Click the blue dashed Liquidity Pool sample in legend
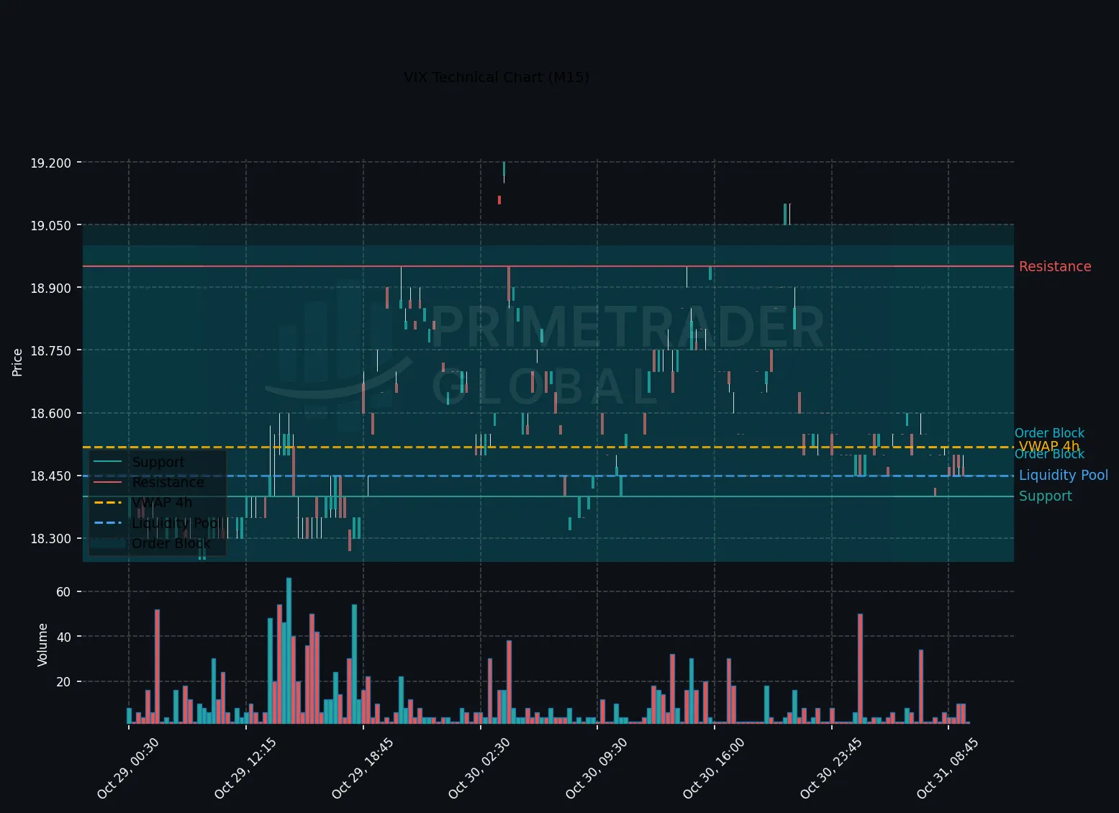This screenshot has height=813, width=1119. click(109, 523)
